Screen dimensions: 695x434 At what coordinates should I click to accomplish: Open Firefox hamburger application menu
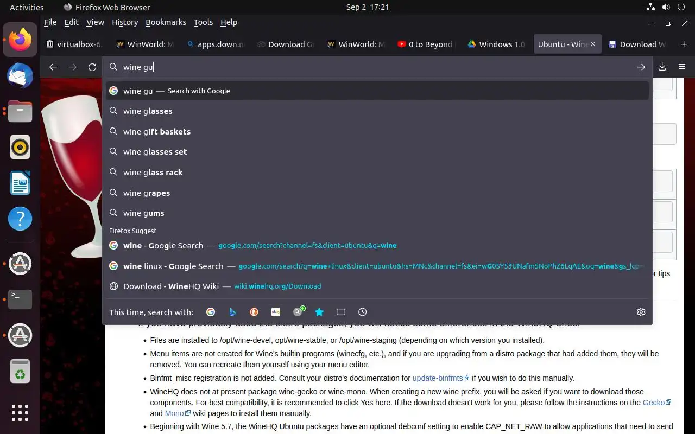pos(682,67)
